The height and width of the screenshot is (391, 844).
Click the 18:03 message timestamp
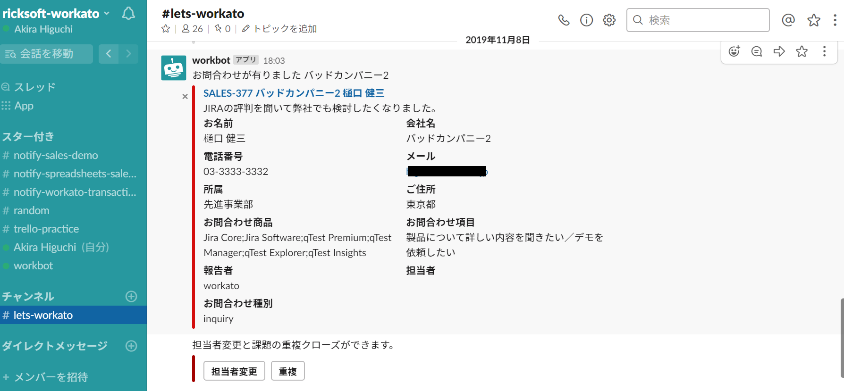[x=274, y=61]
